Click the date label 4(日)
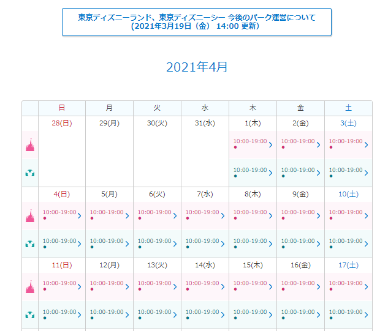The image size is (388, 331). [62, 194]
